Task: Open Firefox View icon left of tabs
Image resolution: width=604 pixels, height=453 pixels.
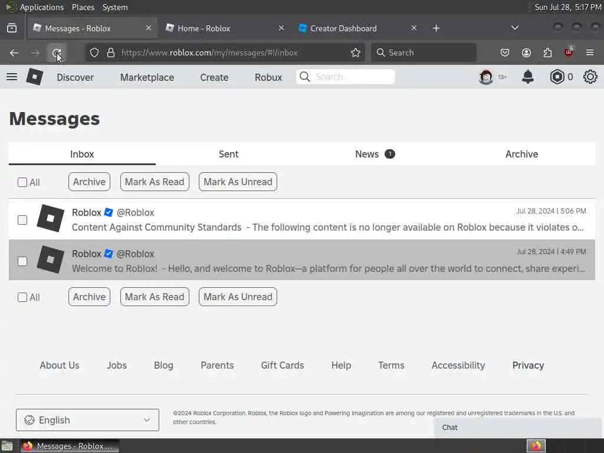Action: click(12, 28)
